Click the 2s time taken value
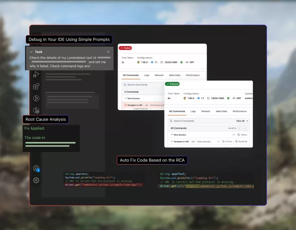The width and height of the screenshot is (296, 230). pos(123,62)
